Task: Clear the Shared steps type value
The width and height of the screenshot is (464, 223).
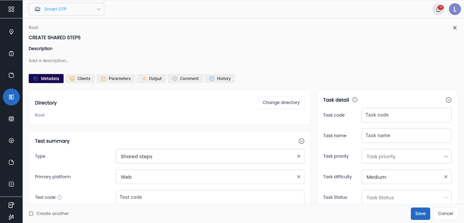Action: 299,157
